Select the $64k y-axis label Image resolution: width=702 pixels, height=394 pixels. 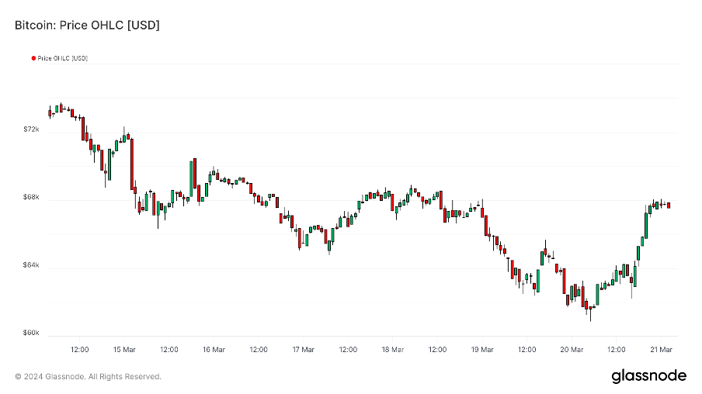(x=31, y=266)
